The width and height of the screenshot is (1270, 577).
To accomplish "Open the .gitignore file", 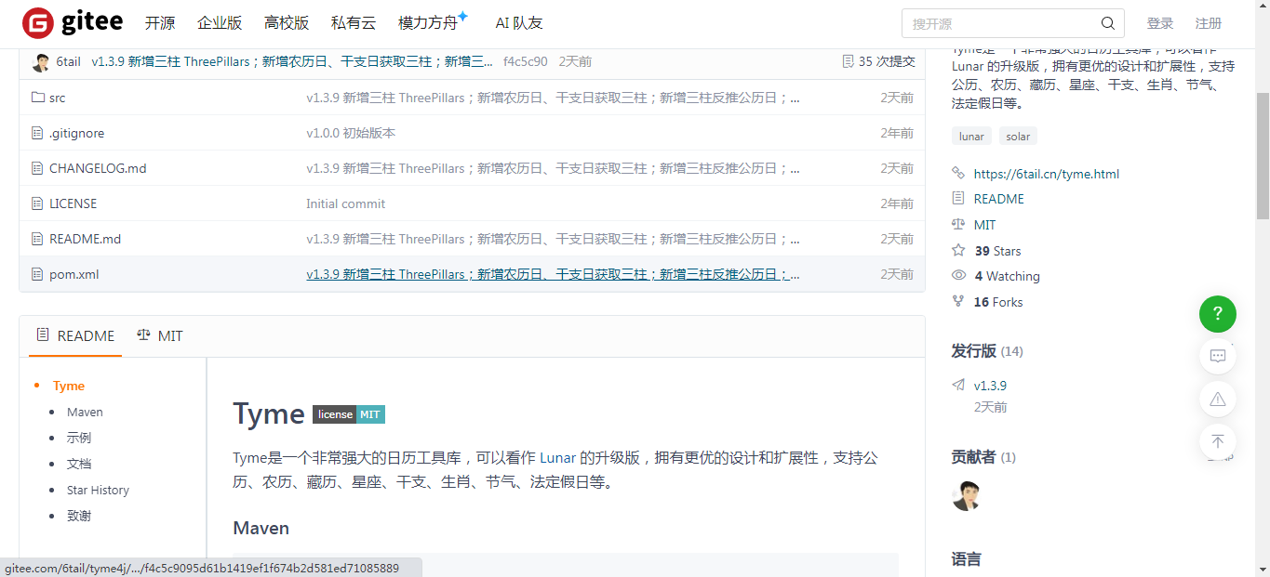I will tap(77, 133).
